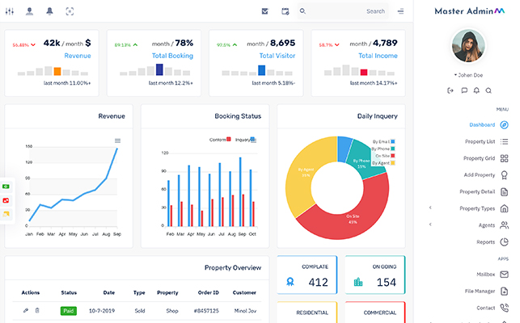The height and width of the screenshot is (323, 520).
Task: Toggle the By Agent legend in Daily Inquery
Action: point(382,163)
